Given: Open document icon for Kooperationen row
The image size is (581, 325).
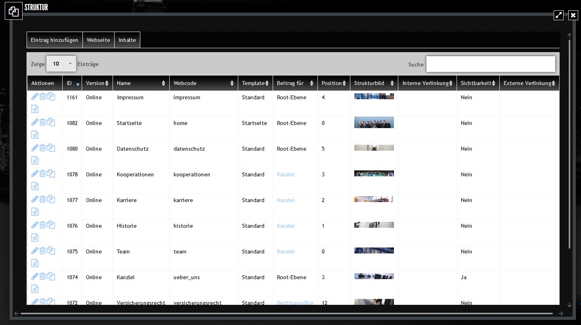Looking at the screenshot, I should (x=35, y=186).
